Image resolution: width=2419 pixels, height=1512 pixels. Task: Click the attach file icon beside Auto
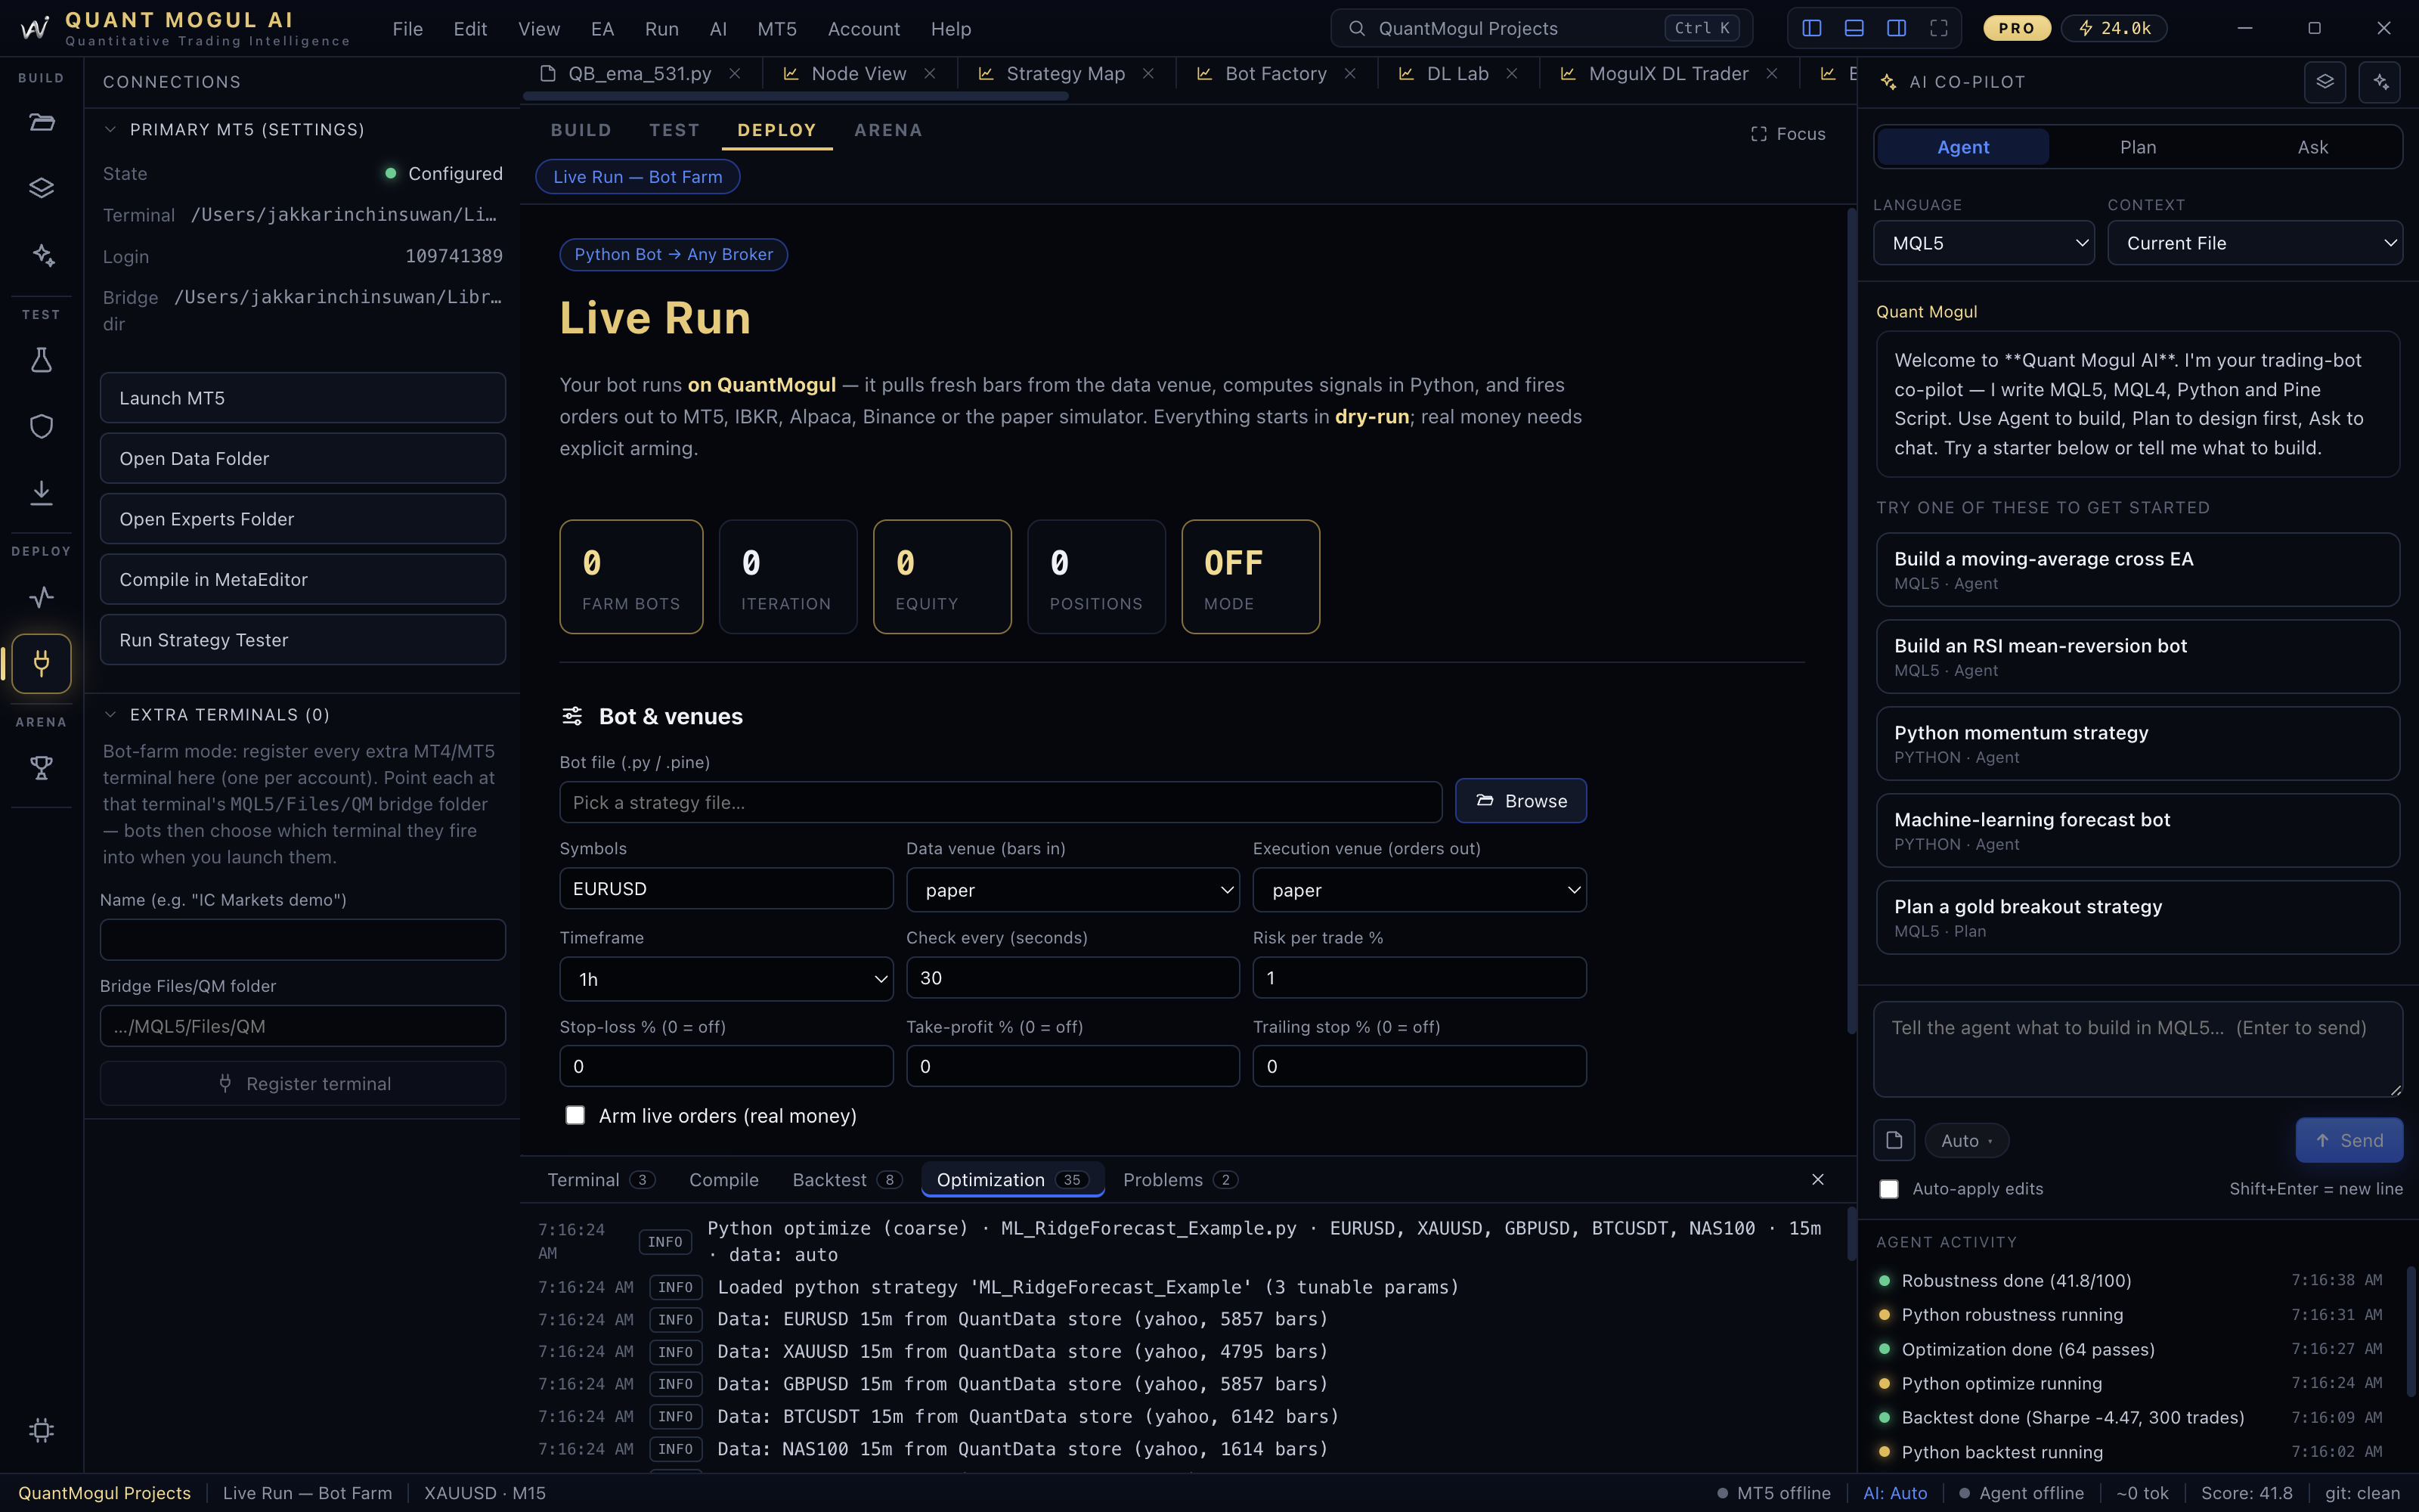1894,1140
